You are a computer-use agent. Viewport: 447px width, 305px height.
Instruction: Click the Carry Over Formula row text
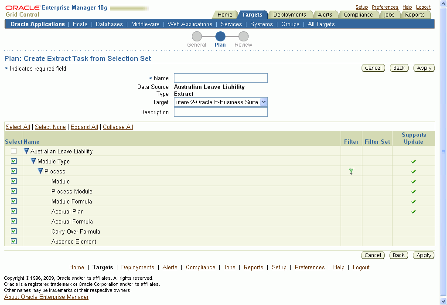point(76,231)
